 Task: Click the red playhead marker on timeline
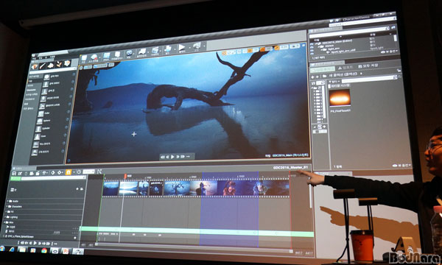pos(125,176)
